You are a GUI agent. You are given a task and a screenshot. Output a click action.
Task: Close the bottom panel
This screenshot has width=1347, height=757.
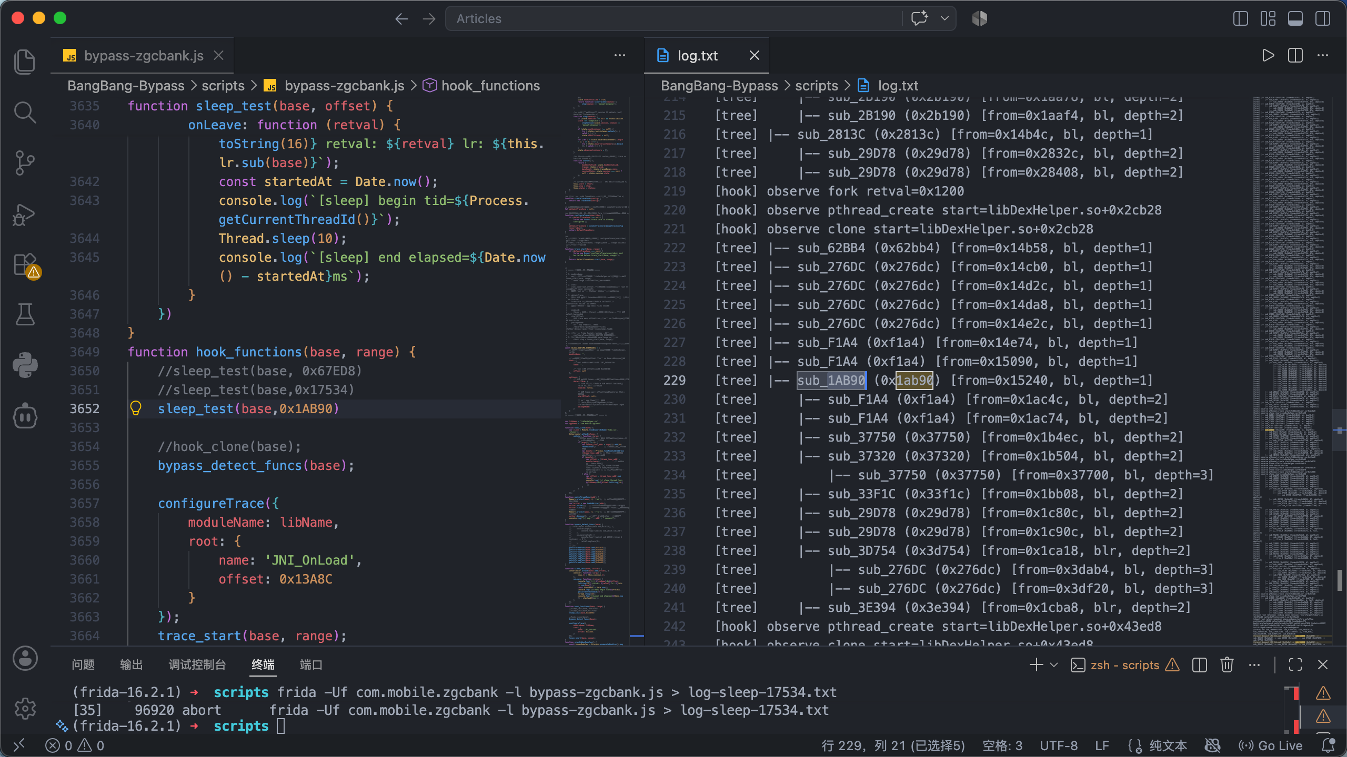[x=1323, y=664]
